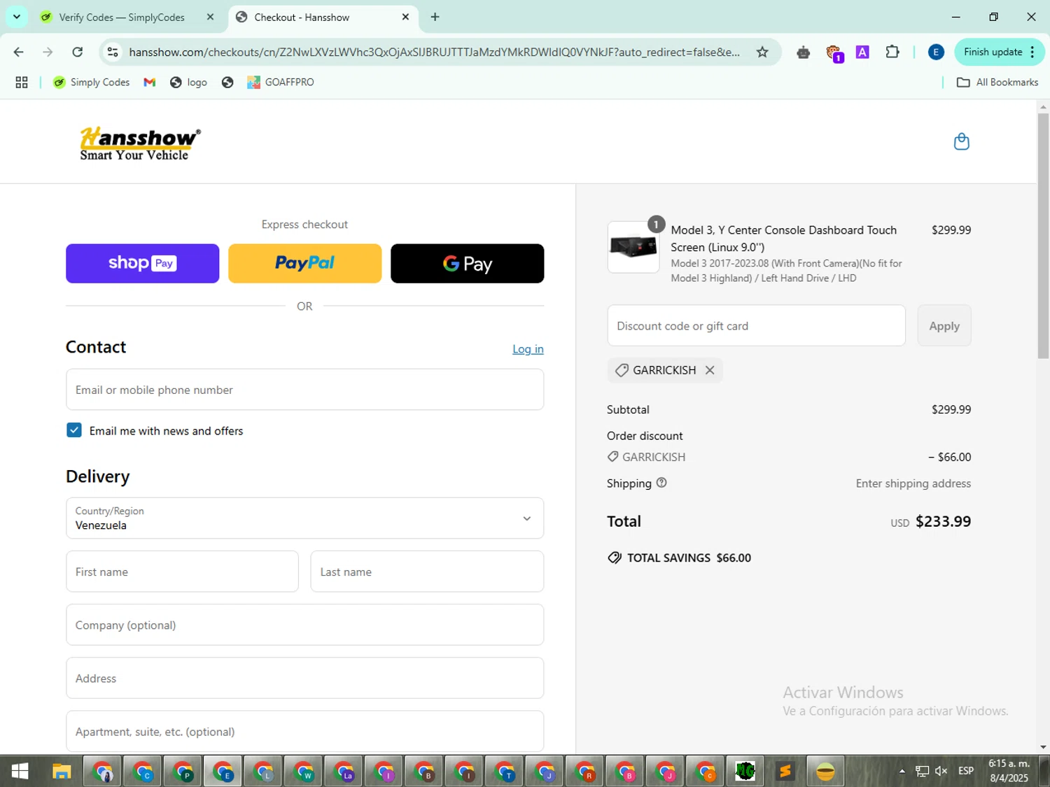Screen dimensions: 1050x787
Task: Open the Simply Codes bookmark
Action: point(92,82)
